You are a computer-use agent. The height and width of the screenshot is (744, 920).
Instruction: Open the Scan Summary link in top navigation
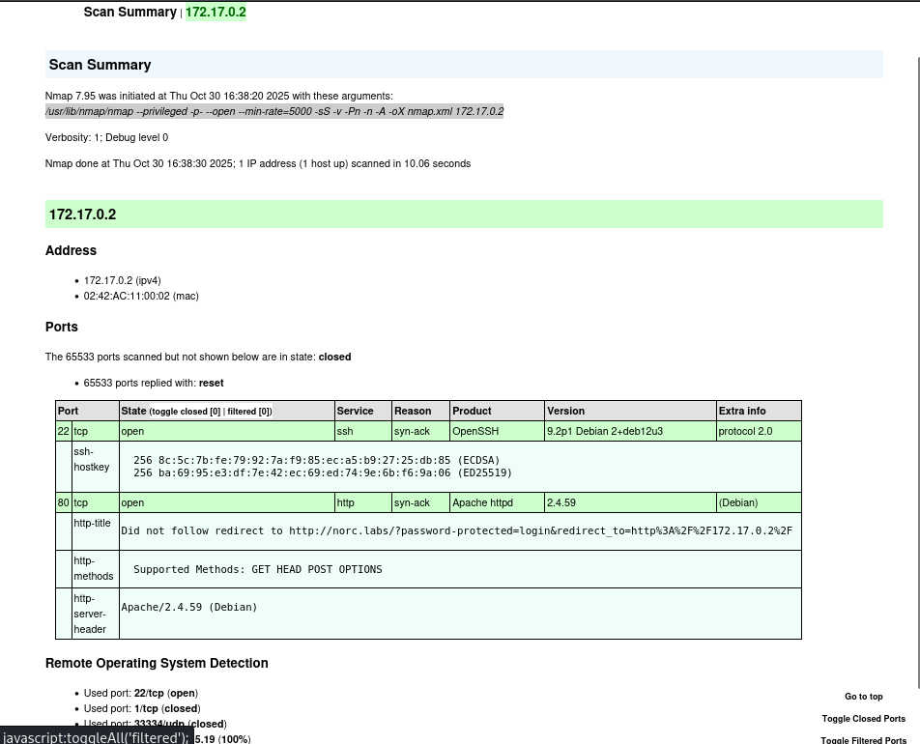pyautogui.click(x=129, y=12)
